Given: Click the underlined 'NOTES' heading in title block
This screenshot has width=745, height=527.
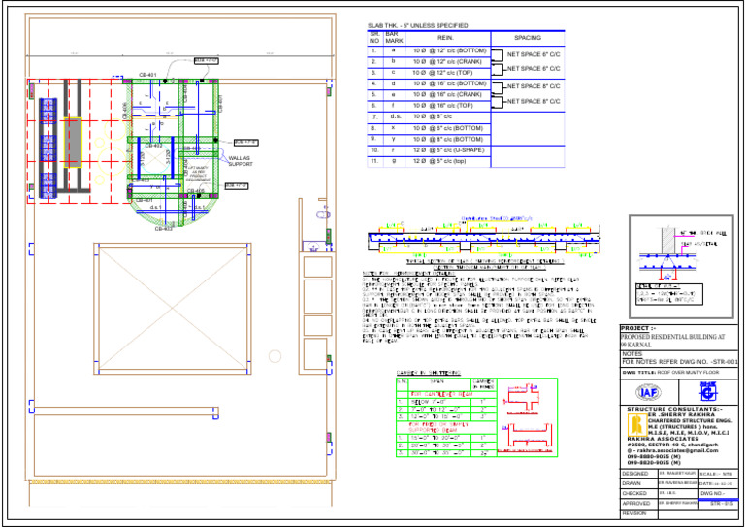Looking at the screenshot, I should (632, 354).
